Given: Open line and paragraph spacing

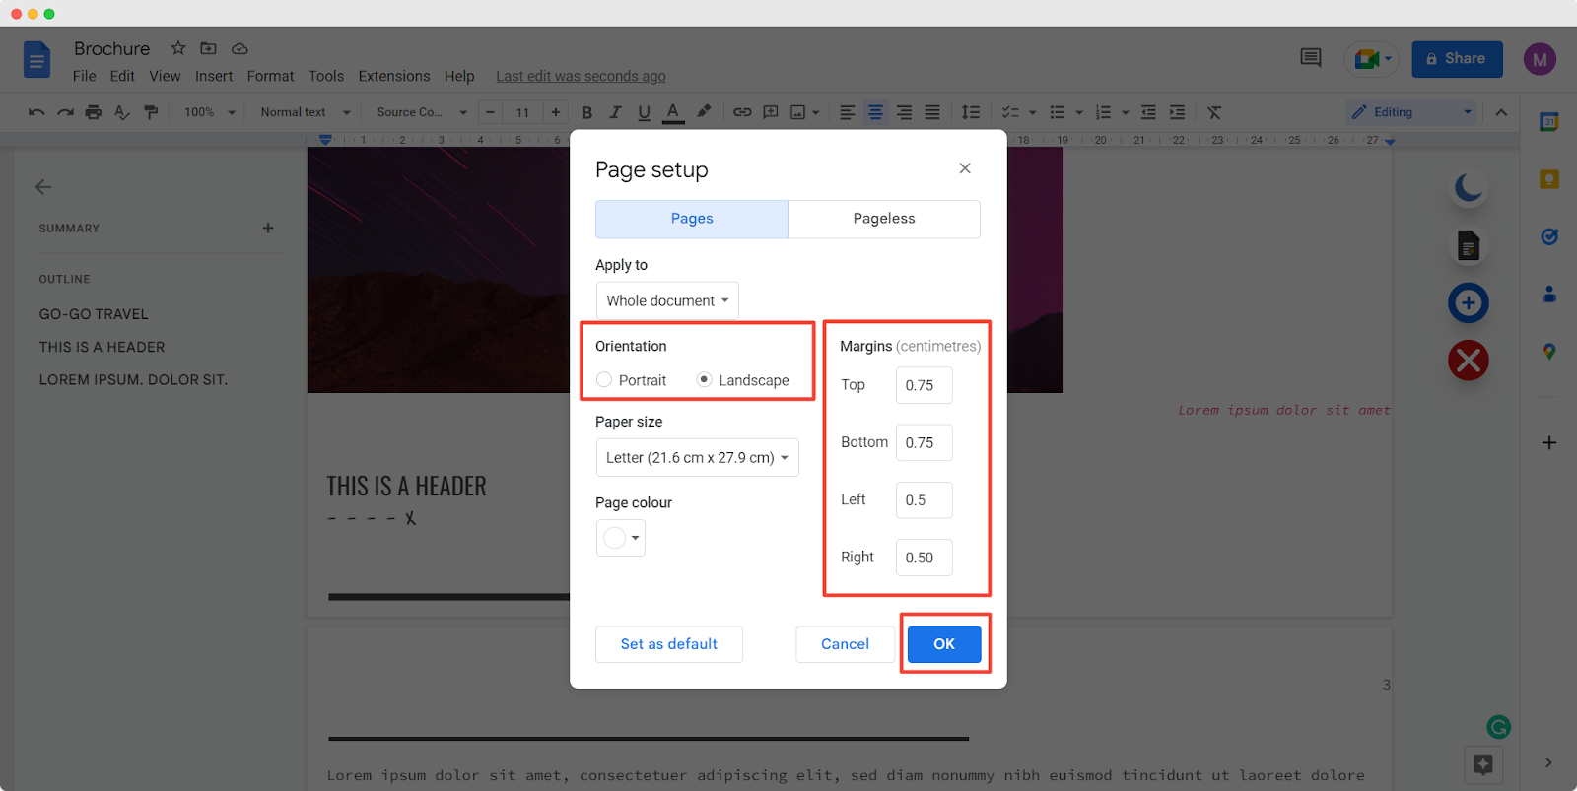Looking at the screenshot, I should [x=971, y=112].
